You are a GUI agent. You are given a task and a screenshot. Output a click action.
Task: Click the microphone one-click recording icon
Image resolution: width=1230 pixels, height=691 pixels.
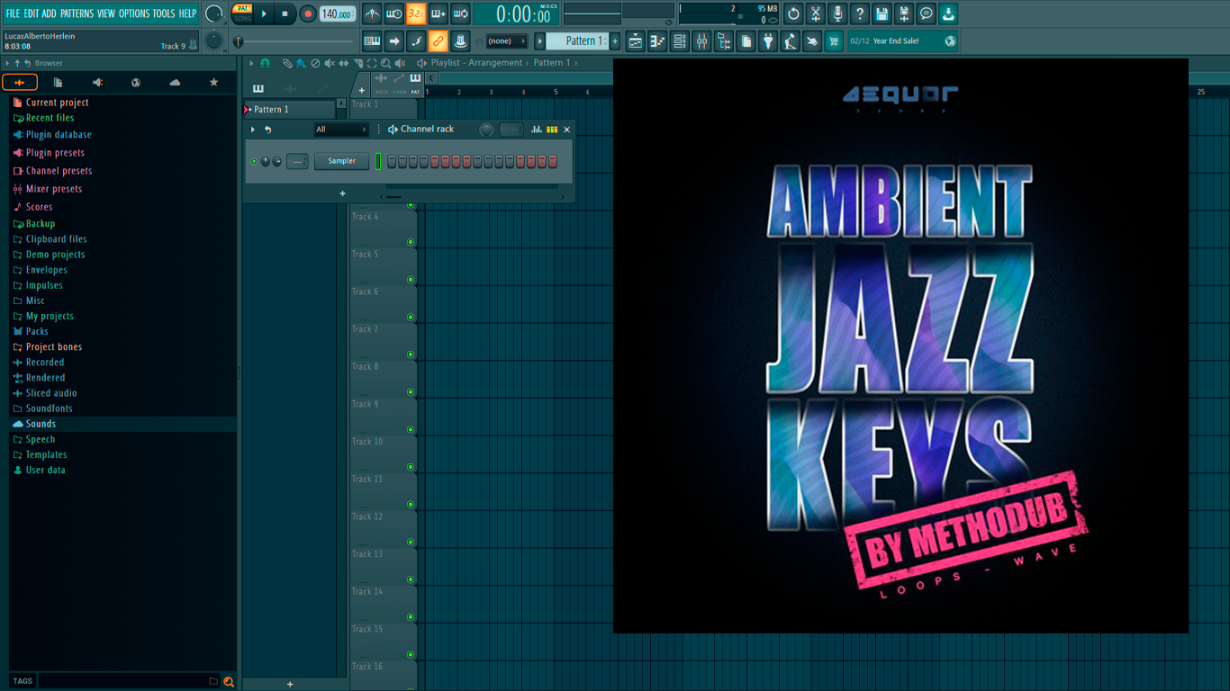(837, 13)
